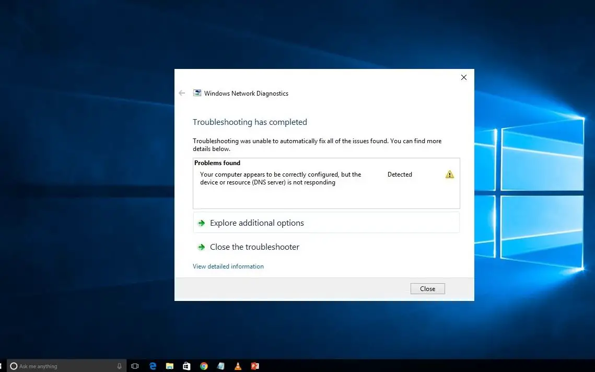
Task: Click the green arrow beside Close the troubleshooter
Action: (202, 247)
